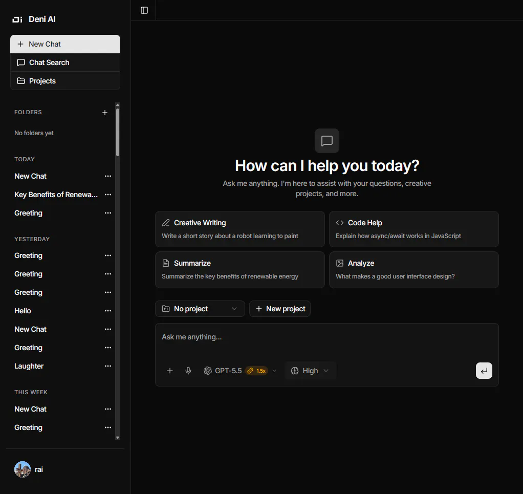Screen dimensions: 523x494
Task: Create a New project
Action: 280,309
